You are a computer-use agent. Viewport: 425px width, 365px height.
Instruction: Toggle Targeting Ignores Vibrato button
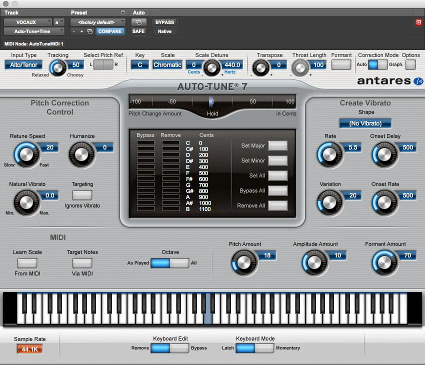pos(82,195)
